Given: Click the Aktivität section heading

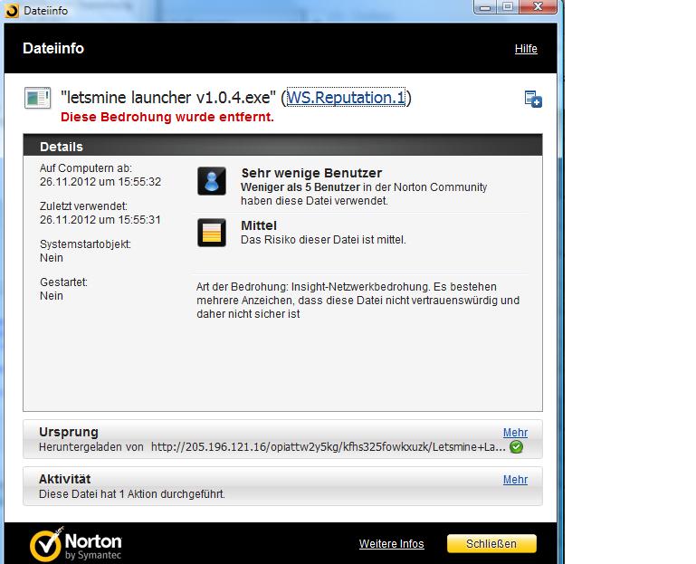Looking at the screenshot, I should point(65,479).
